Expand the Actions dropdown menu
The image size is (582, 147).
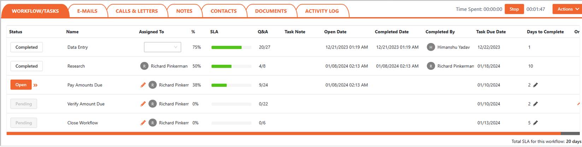[x=567, y=9]
